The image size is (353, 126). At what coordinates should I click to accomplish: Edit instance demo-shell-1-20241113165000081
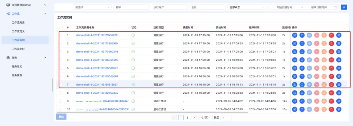(x=294, y=76)
